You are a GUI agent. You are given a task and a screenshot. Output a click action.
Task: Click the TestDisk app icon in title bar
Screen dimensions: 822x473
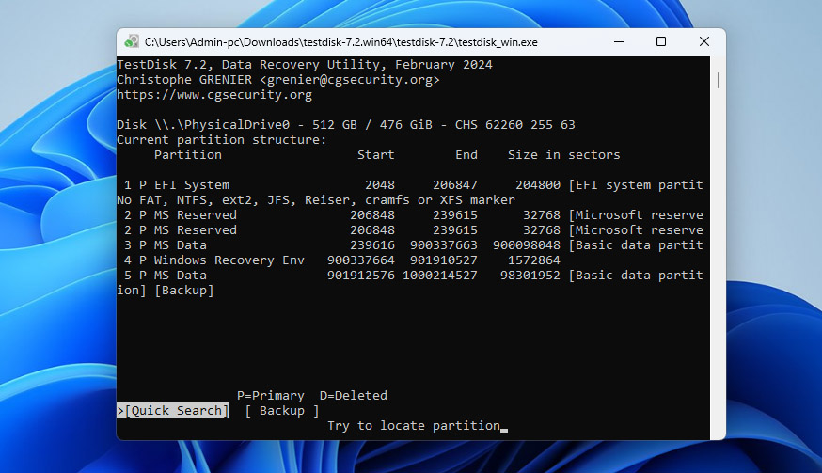coord(132,42)
